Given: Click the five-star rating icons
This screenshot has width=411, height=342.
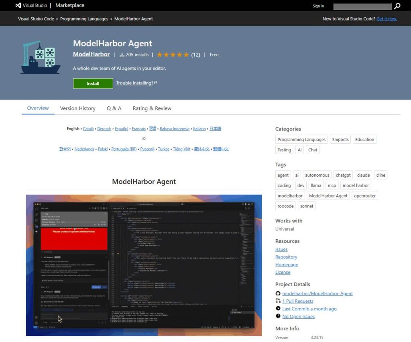Looking at the screenshot, I should click(173, 55).
